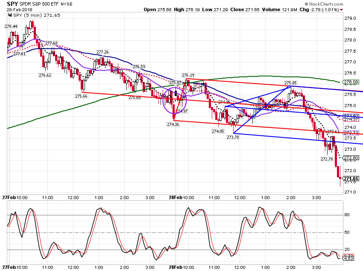Screen dimensions: 363x271
Task: Click the 275.85 peak label
Action: (290, 83)
